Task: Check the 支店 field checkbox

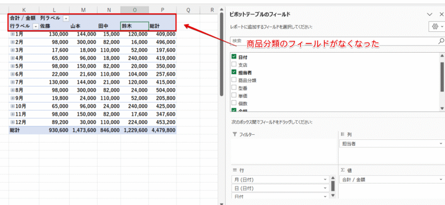Action: [234, 65]
